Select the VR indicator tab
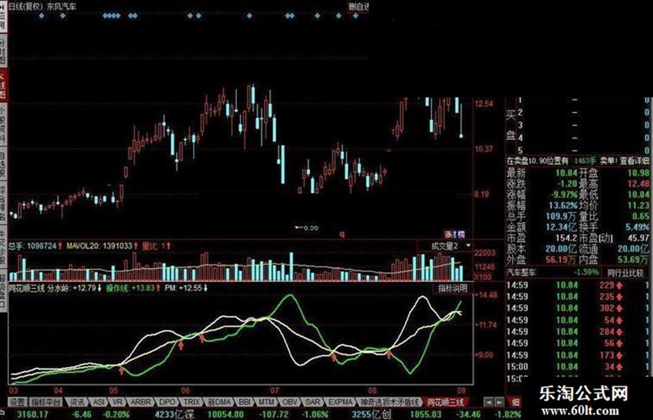The width and height of the screenshot is (653, 420). click(x=118, y=402)
